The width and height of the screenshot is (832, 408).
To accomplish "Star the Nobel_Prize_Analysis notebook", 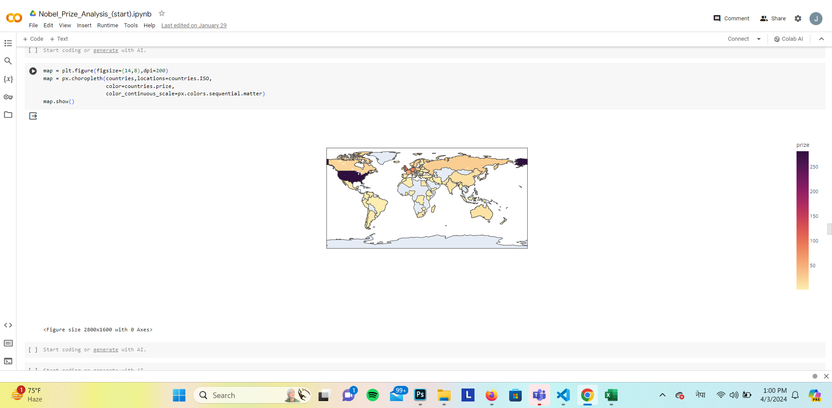I will (x=162, y=13).
